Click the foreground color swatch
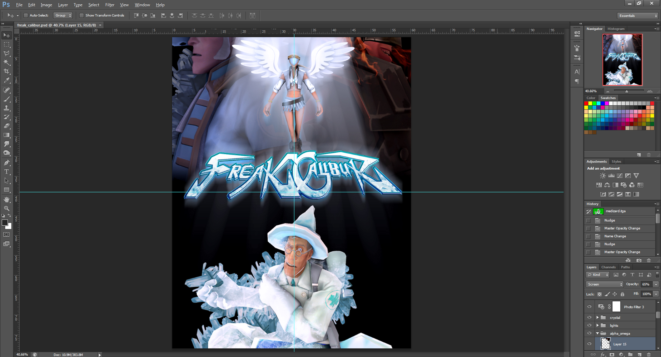 pos(5,222)
